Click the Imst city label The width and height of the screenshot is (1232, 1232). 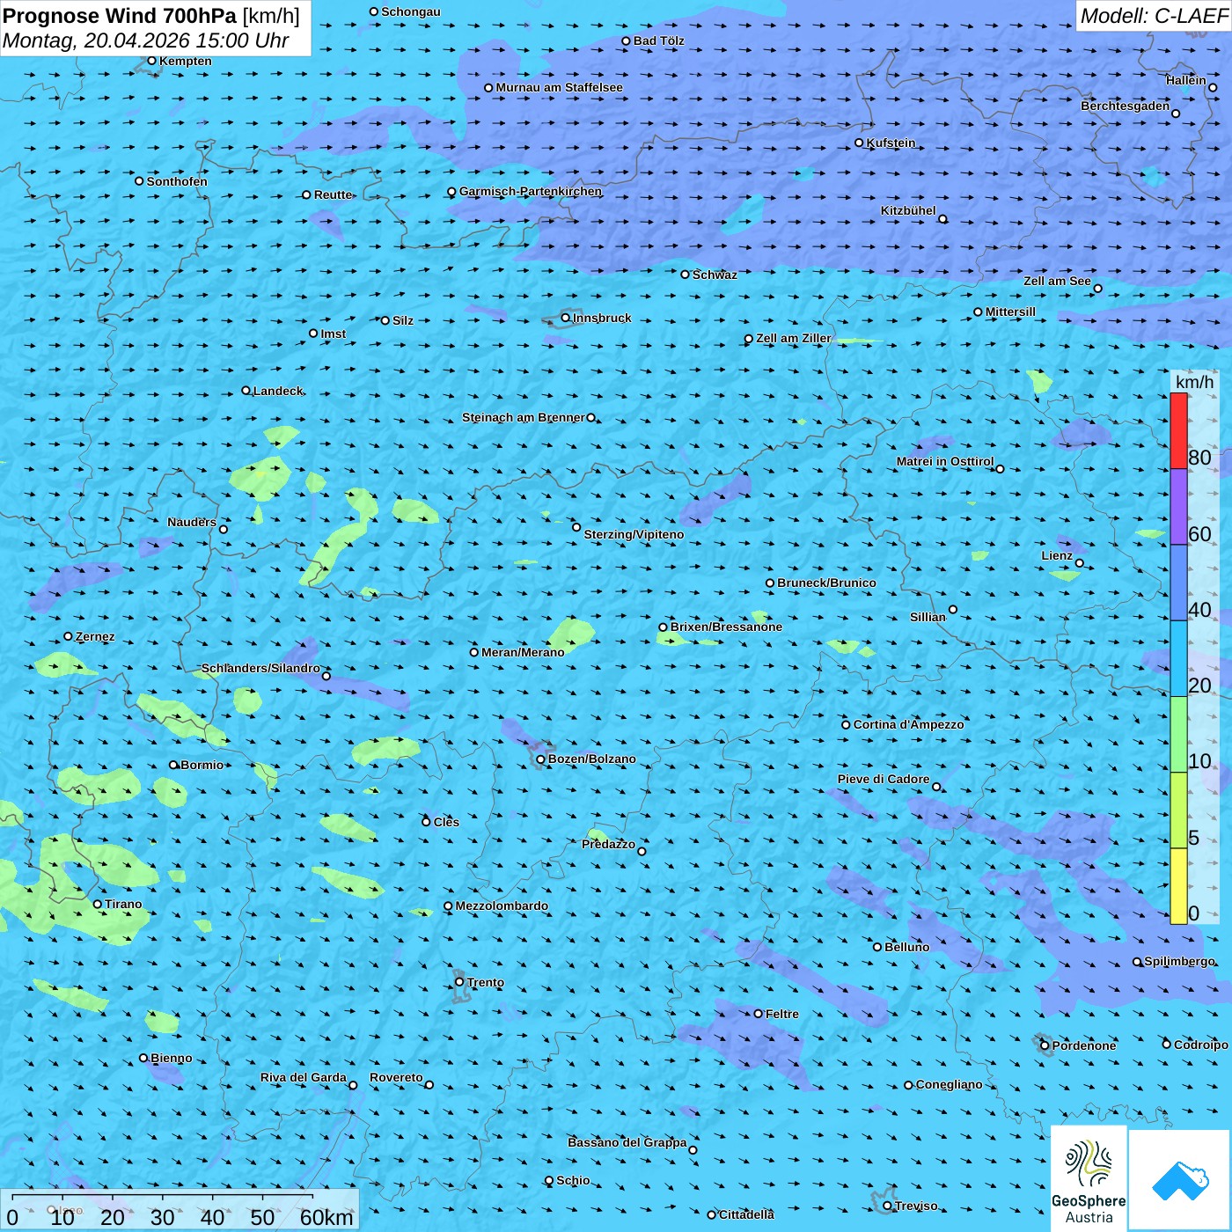[x=333, y=334]
